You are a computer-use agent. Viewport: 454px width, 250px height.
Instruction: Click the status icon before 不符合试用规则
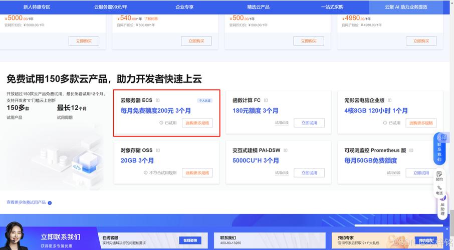(x=146, y=173)
